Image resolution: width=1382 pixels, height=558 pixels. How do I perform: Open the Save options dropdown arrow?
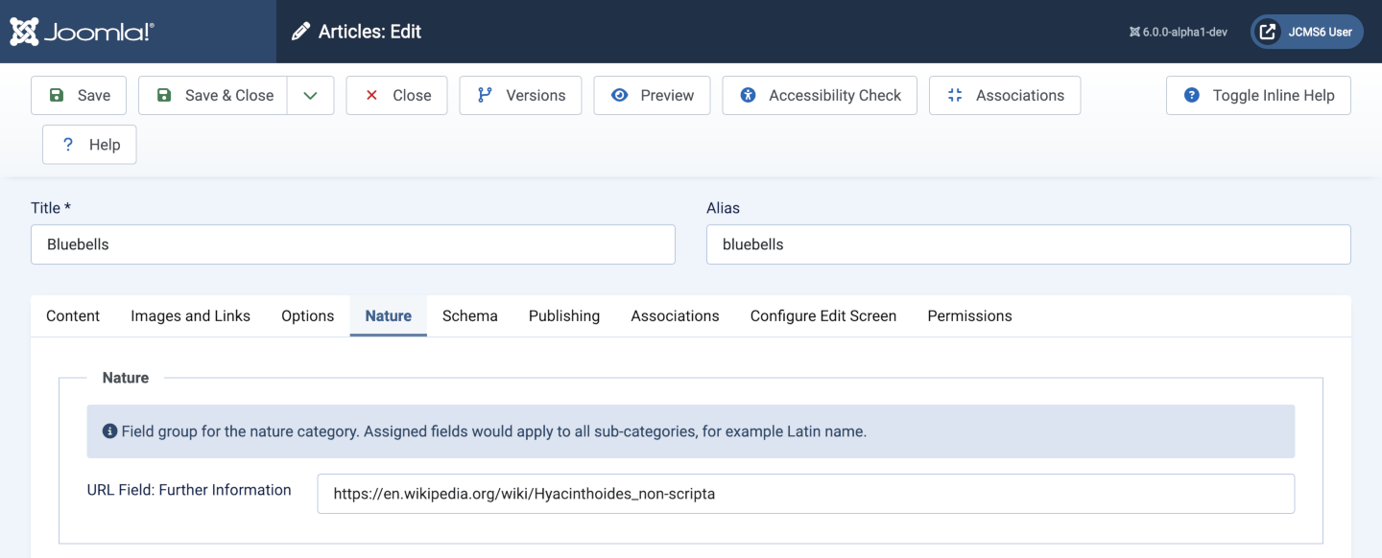pyautogui.click(x=310, y=95)
